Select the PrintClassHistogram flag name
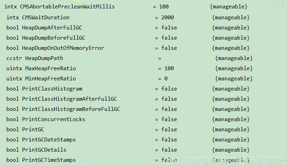 pos(52,89)
